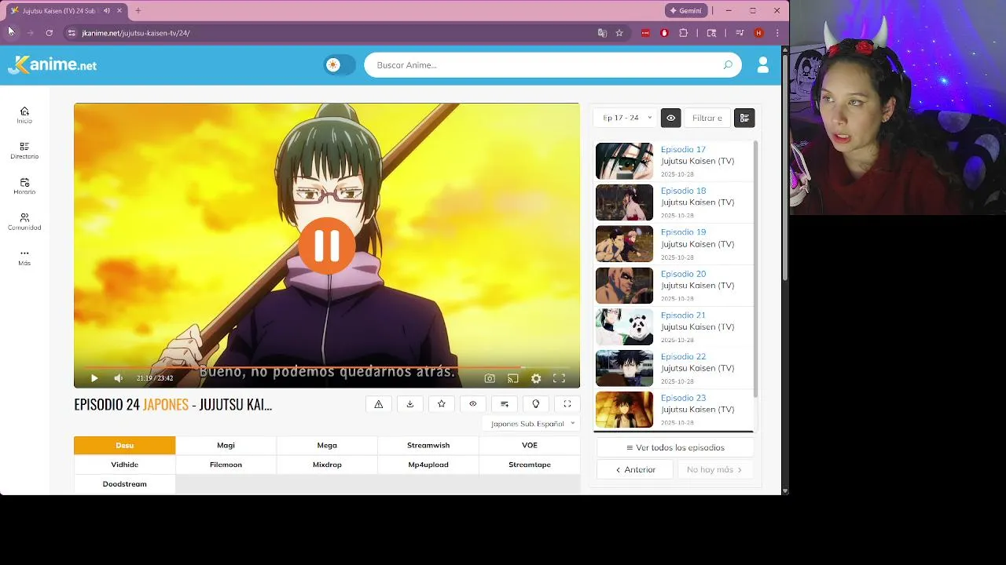The height and width of the screenshot is (565, 1006).
Task: Choose the Doodstream server
Action: coord(125,484)
